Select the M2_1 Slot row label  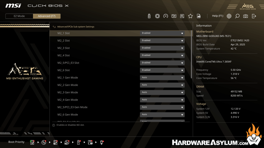pyautogui.click(x=63, y=33)
